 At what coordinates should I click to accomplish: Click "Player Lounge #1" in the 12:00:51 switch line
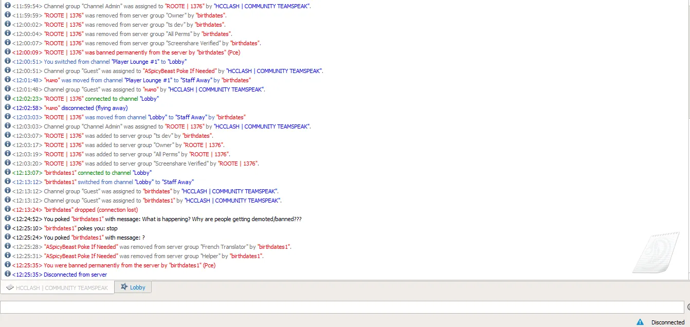point(136,62)
